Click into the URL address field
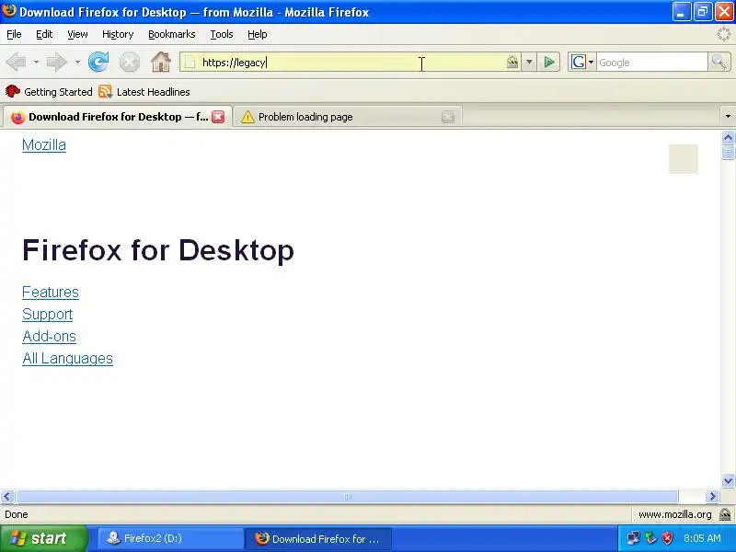736x552 pixels. [x=350, y=62]
